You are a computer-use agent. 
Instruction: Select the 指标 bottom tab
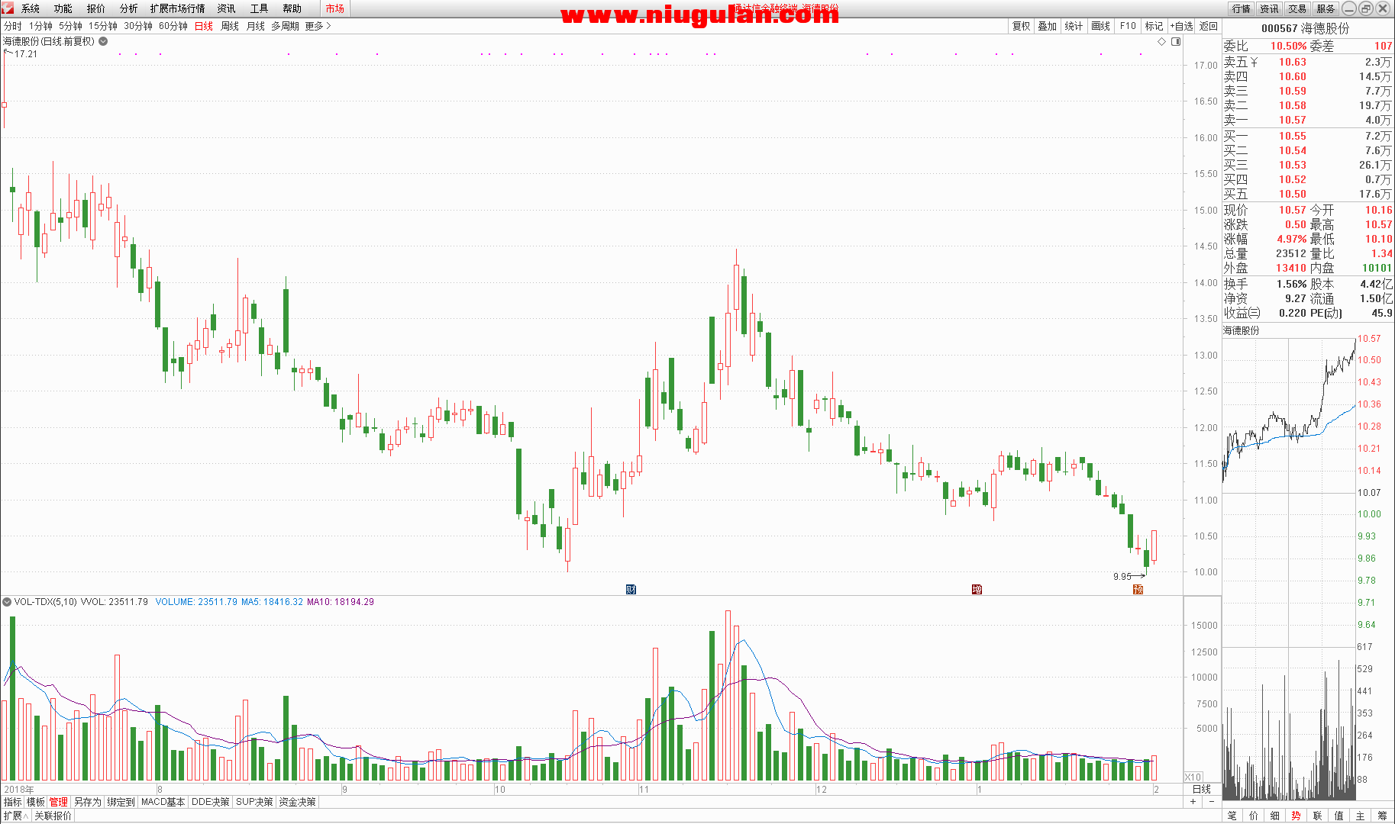point(13,802)
